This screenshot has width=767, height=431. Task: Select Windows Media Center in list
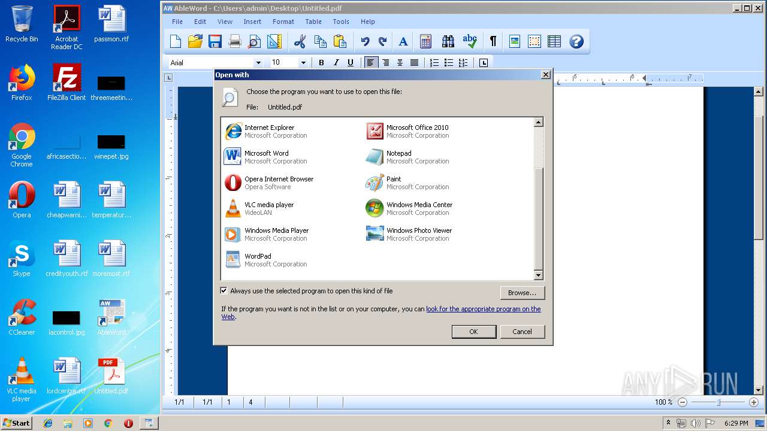[x=410, y=208]
